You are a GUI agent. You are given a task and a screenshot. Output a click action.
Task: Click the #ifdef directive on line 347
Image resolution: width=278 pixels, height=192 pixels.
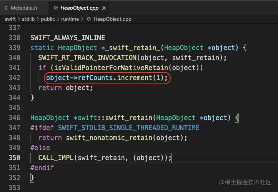point(42,128)
